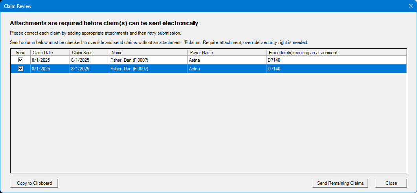The width and height of the screenshot is (417, 193).
Task: Sort by the Name column header
Action: [149, 53]
